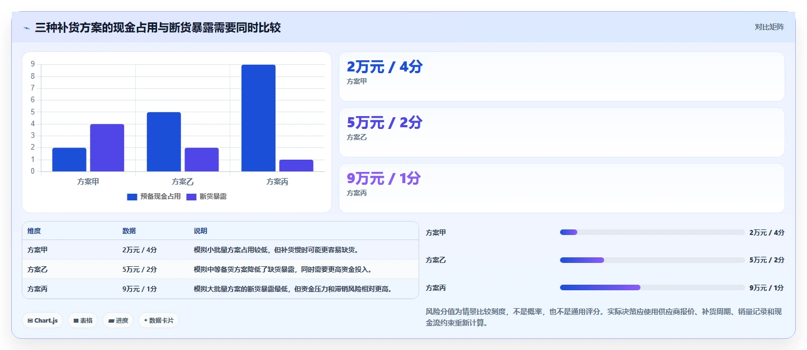Click the 风险分值 disclaimer note
This screenshot has width=807, height=350.
coord(604,317)
